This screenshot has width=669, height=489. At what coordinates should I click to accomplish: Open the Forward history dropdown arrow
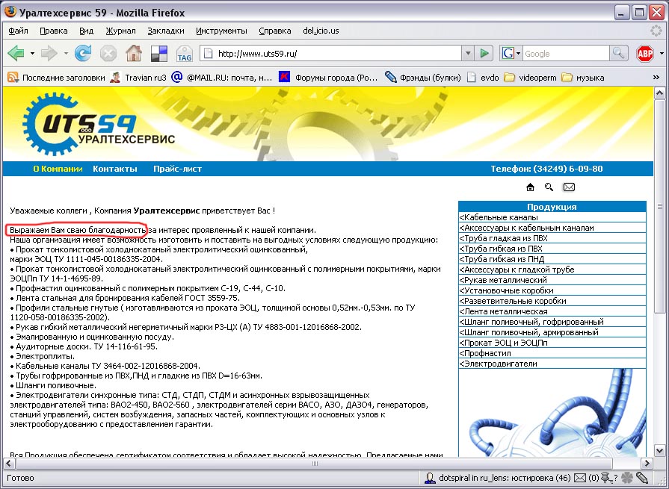pos(66,54)
